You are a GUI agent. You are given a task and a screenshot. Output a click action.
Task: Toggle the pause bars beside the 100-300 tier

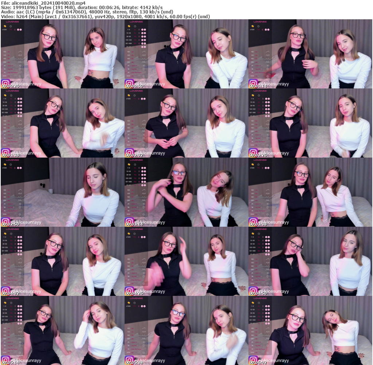(139, 40)
